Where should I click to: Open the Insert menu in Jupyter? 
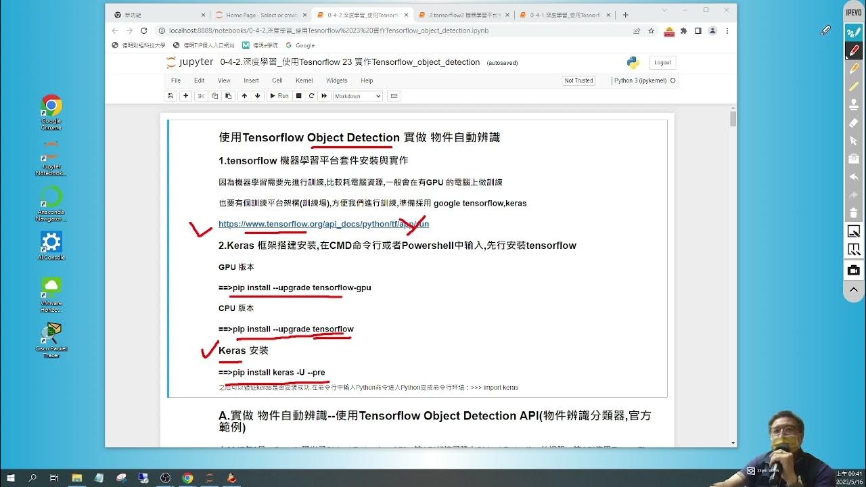251,80
